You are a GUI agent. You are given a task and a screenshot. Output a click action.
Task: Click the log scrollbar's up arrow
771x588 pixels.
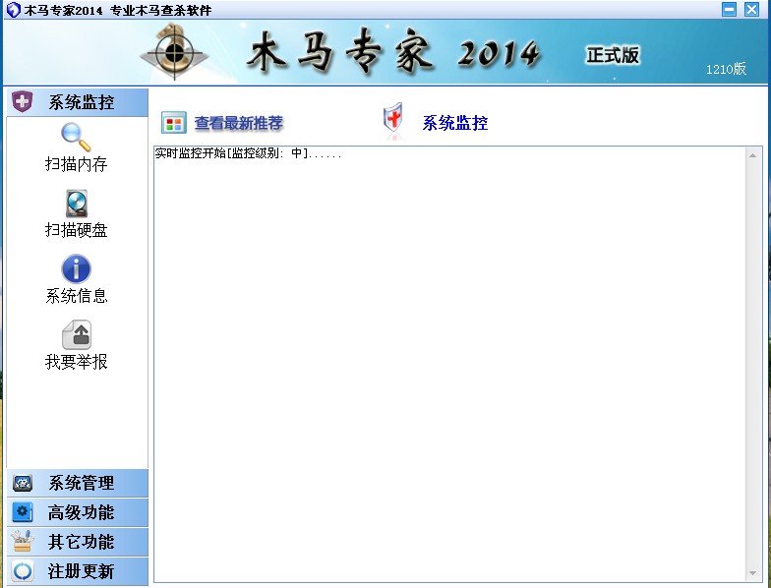coord(753,155)
